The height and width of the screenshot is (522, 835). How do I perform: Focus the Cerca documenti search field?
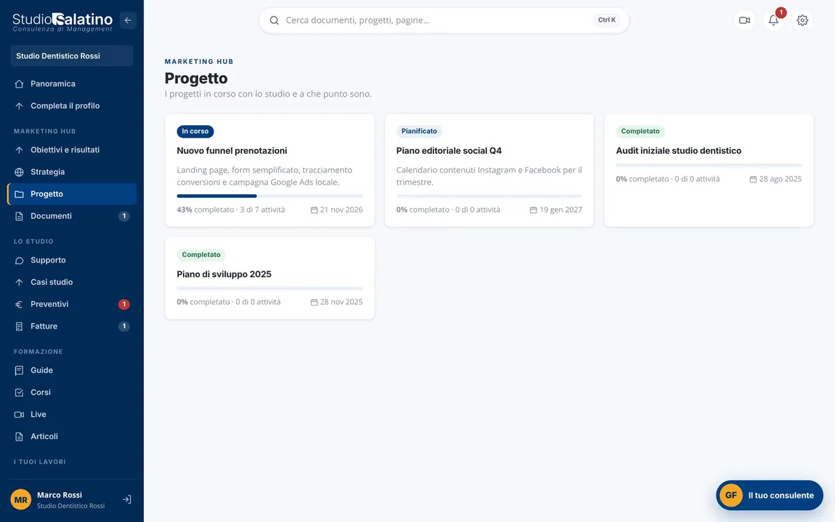coord(444,20)
